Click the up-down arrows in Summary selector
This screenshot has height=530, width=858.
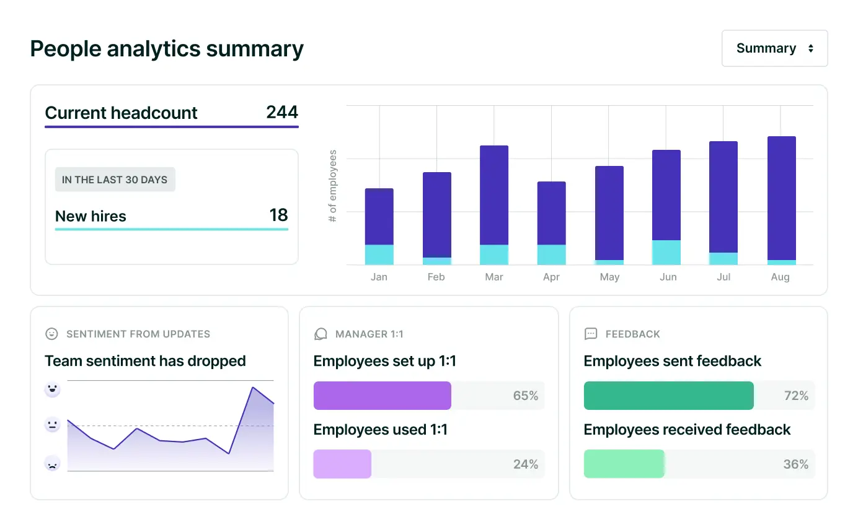point(810,48)
